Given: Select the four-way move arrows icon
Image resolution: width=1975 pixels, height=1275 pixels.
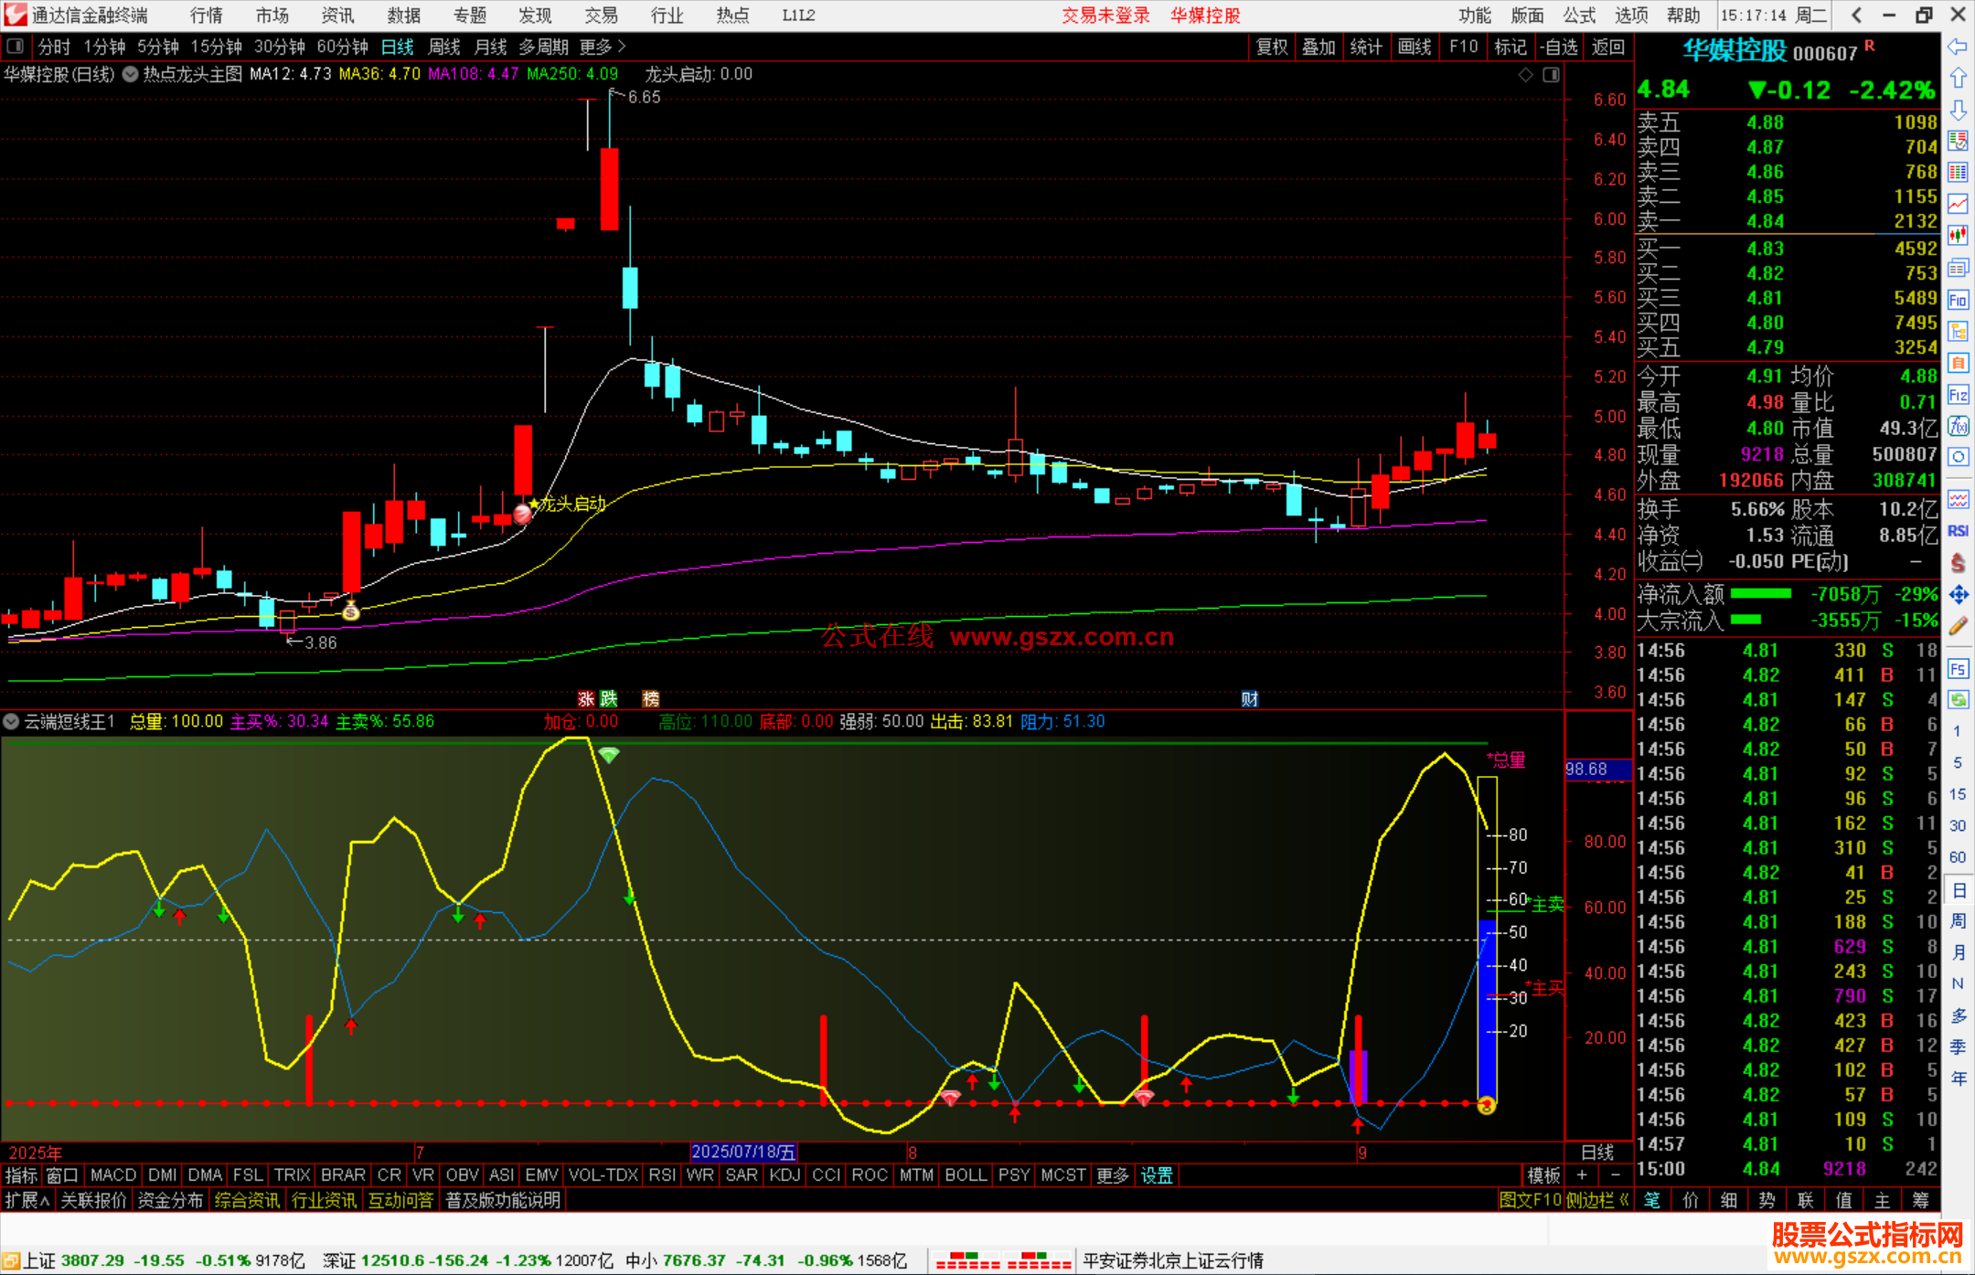Looking at the screenshot, I should coord(1958,595).
